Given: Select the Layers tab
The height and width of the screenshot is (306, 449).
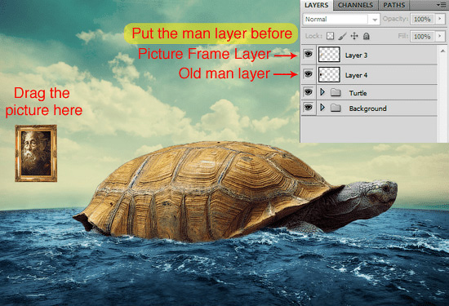Looking at the screenshot, I should coord(317,5).
